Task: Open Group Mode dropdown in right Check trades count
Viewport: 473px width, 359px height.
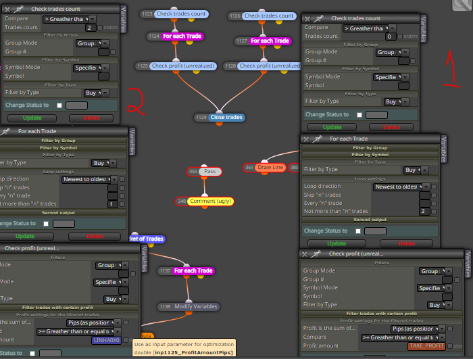Action: click(x=393, y=53)
